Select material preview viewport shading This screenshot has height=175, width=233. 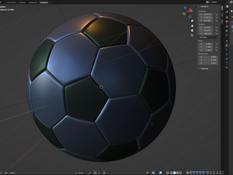coord(178,173)
